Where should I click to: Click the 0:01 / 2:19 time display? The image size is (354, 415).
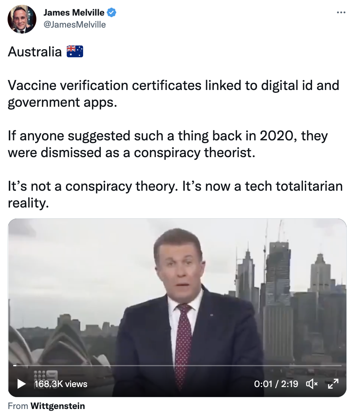[x=276, y=384]
